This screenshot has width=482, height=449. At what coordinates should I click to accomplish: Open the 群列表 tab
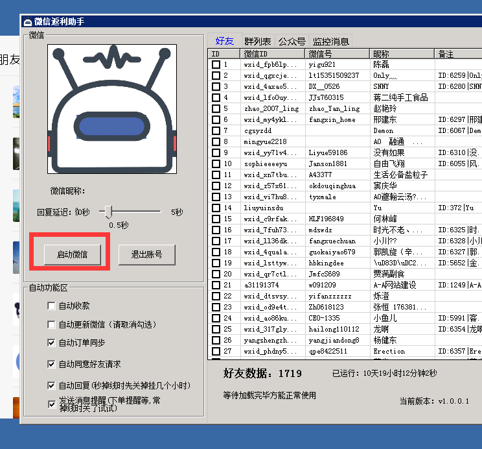click(x=258, y=42)
